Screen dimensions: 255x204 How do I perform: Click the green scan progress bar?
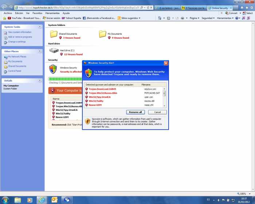point(65,79)
